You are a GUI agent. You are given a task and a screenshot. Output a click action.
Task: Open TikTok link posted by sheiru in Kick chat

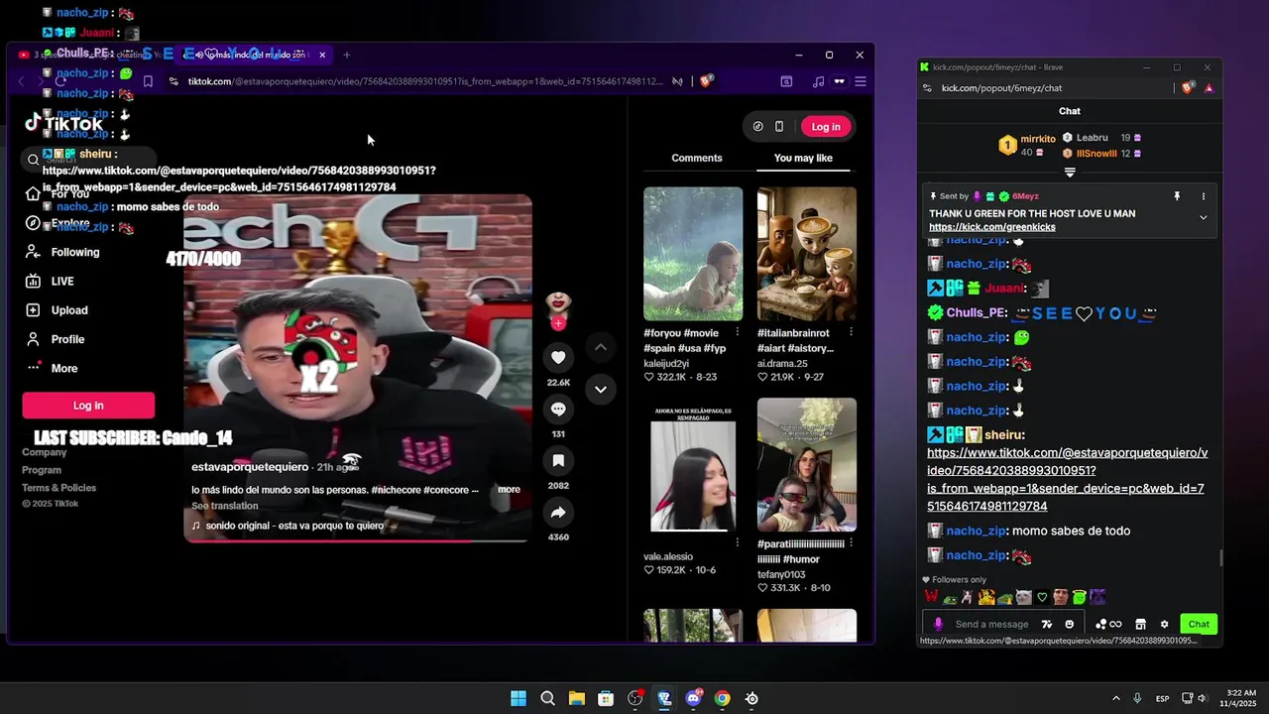(1067, 480)
